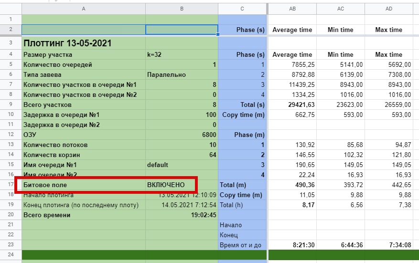419x263 pixels.
Task: Click the 'ОЗУ' cell
Action: (84, 135)
